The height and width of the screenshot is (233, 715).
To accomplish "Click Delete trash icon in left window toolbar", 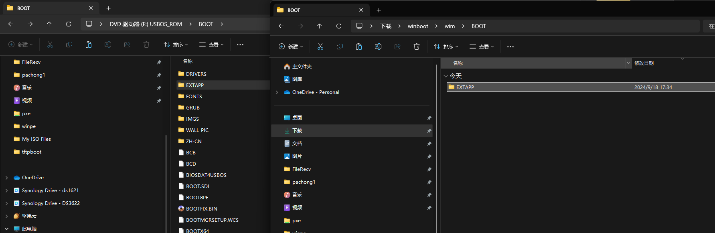I will [x=146, y=45].
